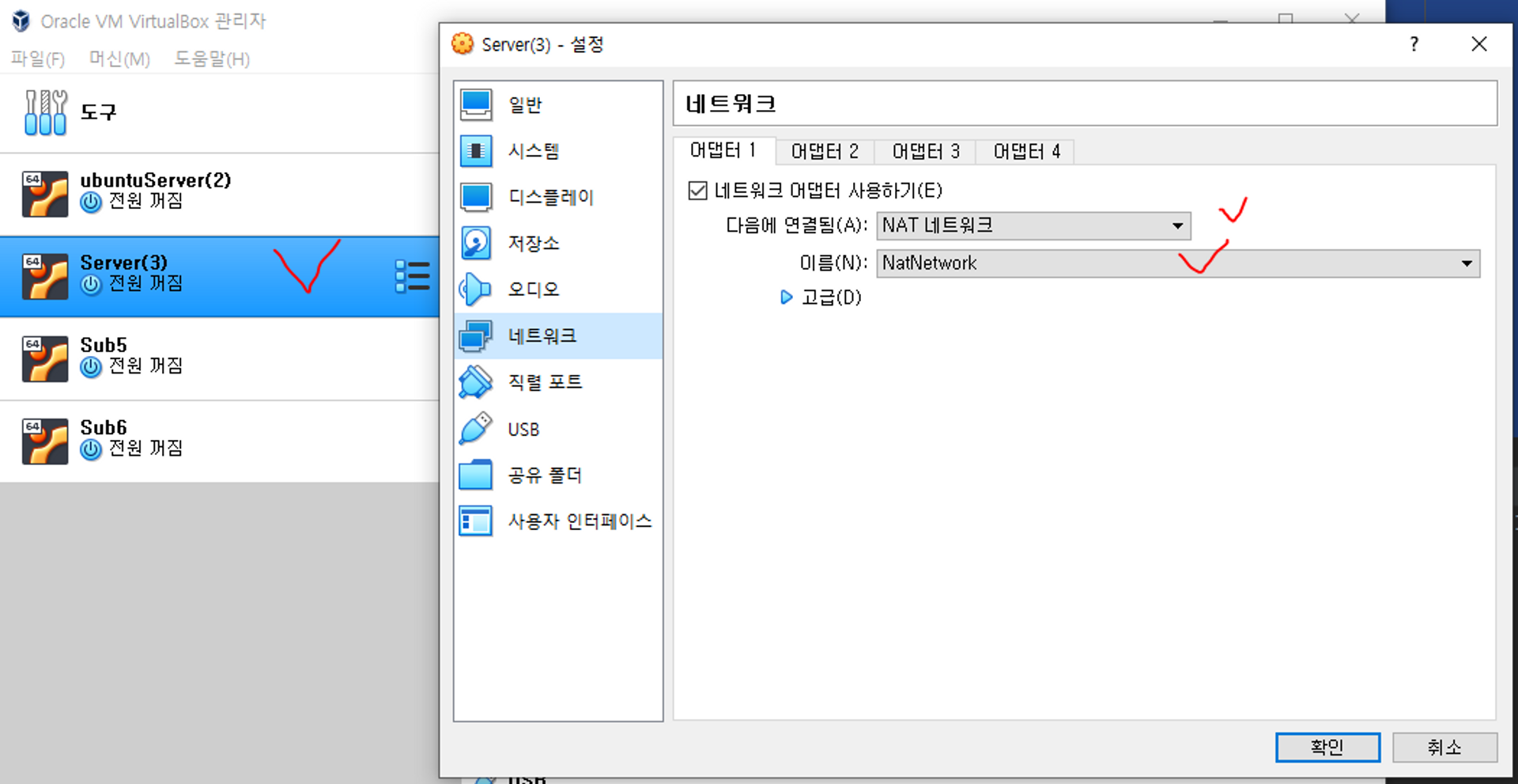
Task: Select the Sub5 virtual machine
Action: pos(220,358)
